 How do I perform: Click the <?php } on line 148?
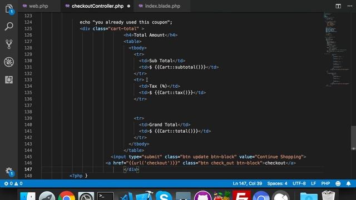pyautogui.click(x=78, y=176)
